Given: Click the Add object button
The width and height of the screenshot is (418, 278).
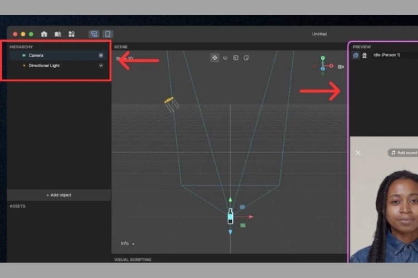Looking at the screenshot, I should (x=59, y=195).
